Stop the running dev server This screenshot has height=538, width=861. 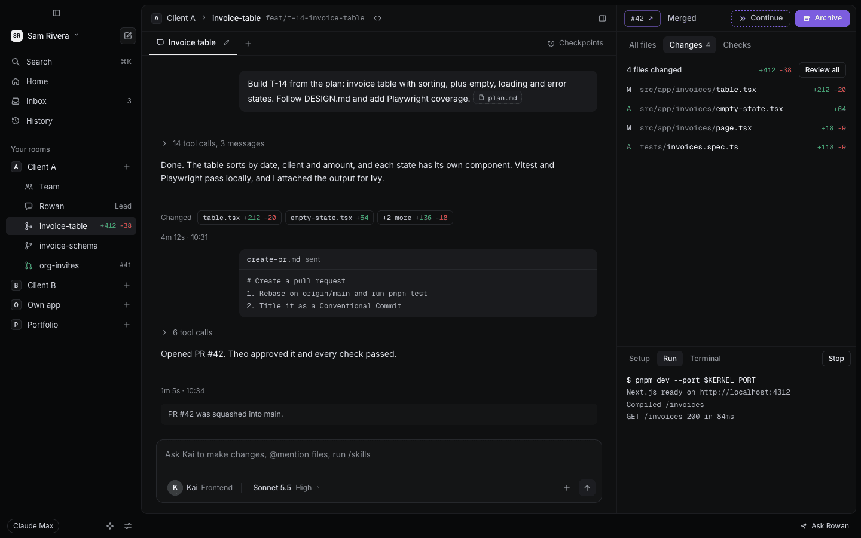tap(836, 359)
